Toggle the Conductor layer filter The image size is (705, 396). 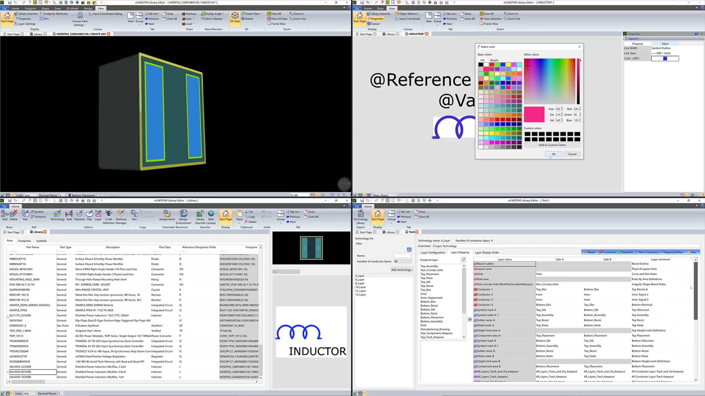[x=607, y=252]
